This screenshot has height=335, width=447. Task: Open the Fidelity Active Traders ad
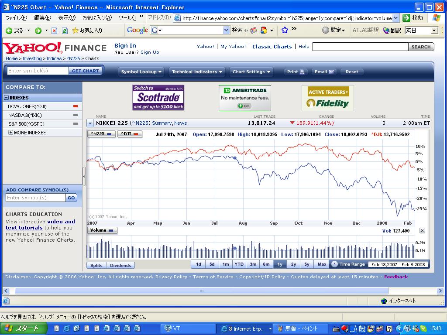[328, 98]
